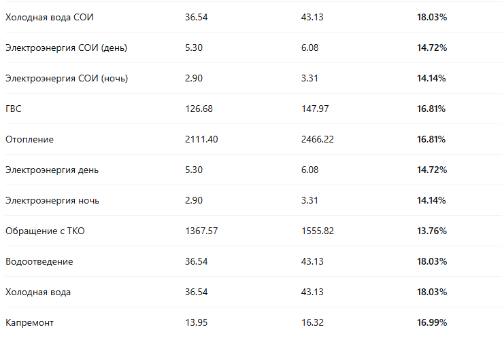Click the 13.95 value for Капремонт
Viewport: 502px width, 342px height.
(197, 323)
